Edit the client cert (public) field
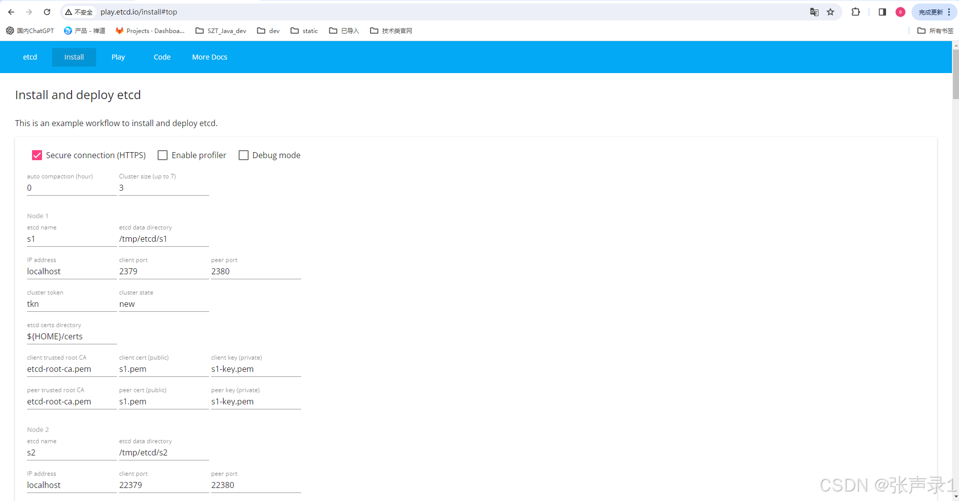The image size is (959, 501). pos(164,369)
